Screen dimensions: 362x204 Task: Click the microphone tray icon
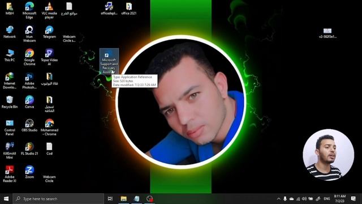click(x=285, y=199)
